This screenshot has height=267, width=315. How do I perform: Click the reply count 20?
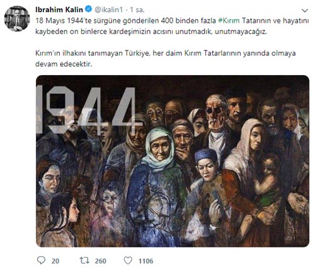(55, 261)
